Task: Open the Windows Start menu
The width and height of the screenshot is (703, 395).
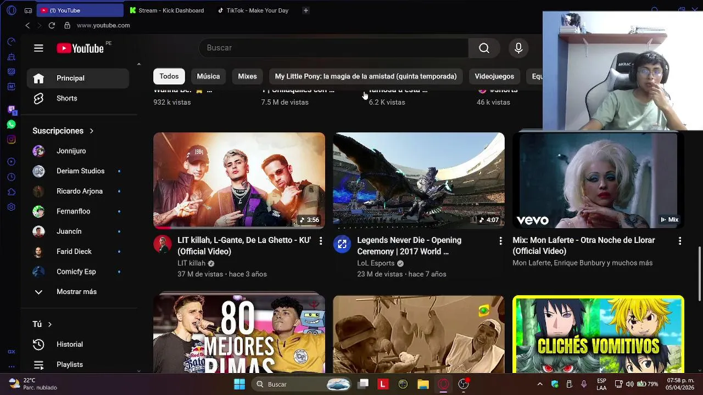Action: pos(239,384)
